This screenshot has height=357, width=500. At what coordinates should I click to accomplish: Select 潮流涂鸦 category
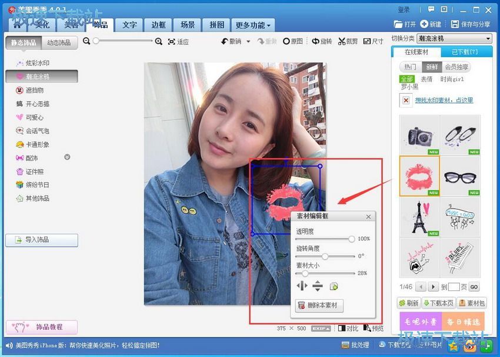[x=41, y=77]
